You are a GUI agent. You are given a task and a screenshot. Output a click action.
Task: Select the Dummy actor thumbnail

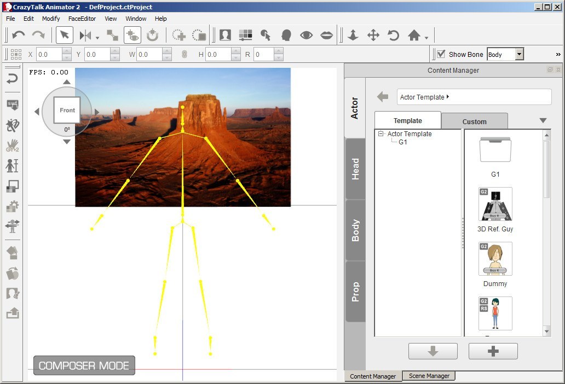pyautogui.click(x=495, y=259)
